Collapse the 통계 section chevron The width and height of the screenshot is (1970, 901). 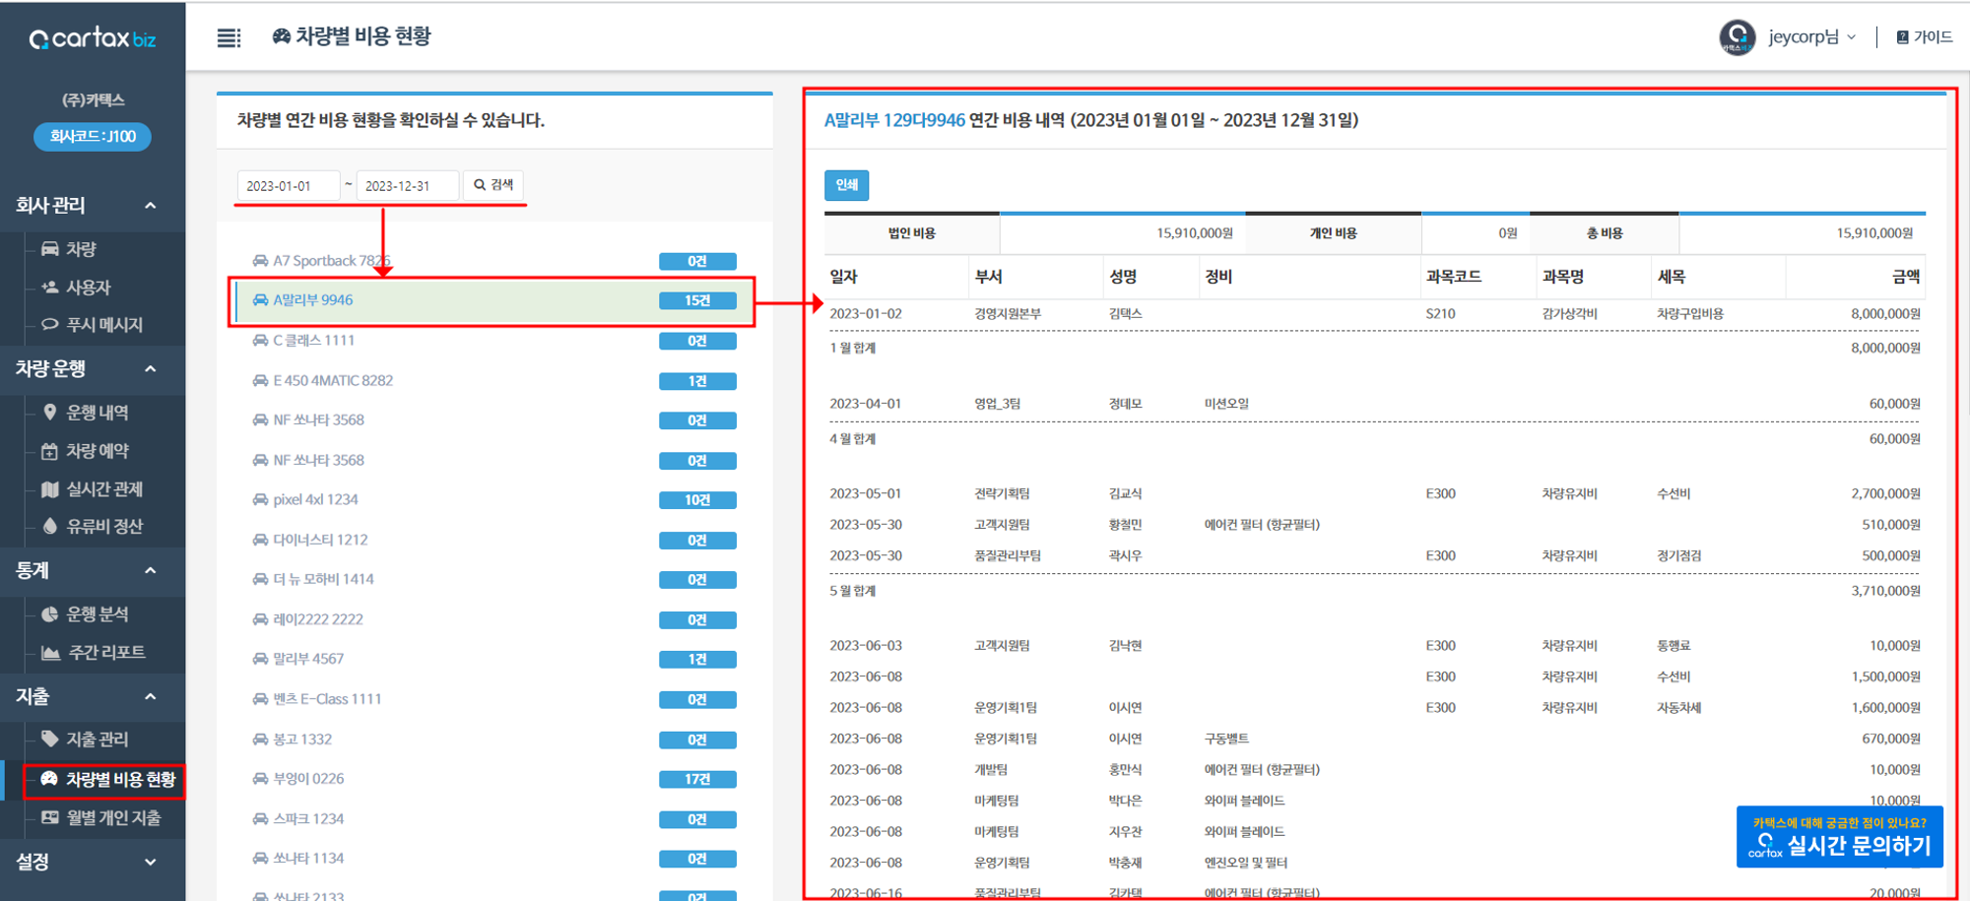[x=150, y=569]
